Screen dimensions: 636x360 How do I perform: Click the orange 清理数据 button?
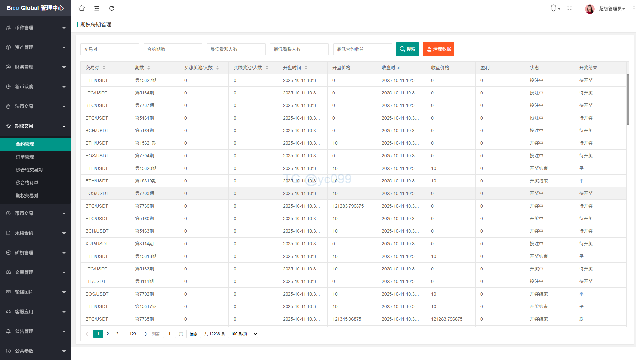(439, 49)
